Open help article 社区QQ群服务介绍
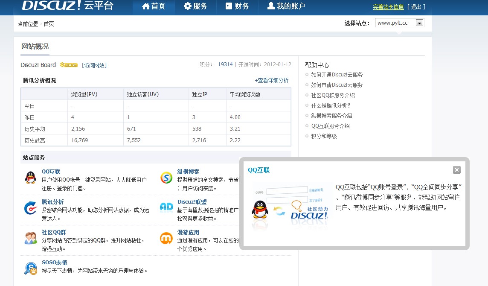Viewport: 488px width, 286px height. click(x=333, y=95)
